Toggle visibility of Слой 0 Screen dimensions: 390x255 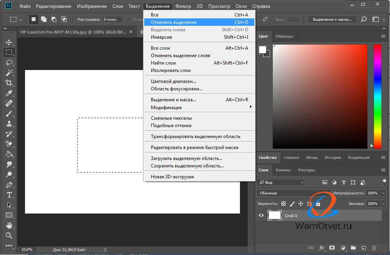[261, 215]
